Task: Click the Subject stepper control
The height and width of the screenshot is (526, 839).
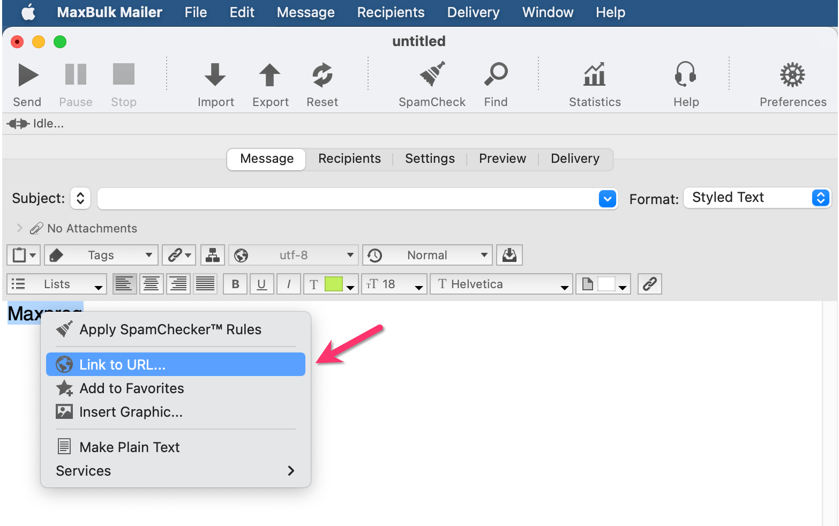Action: (80, 198)
